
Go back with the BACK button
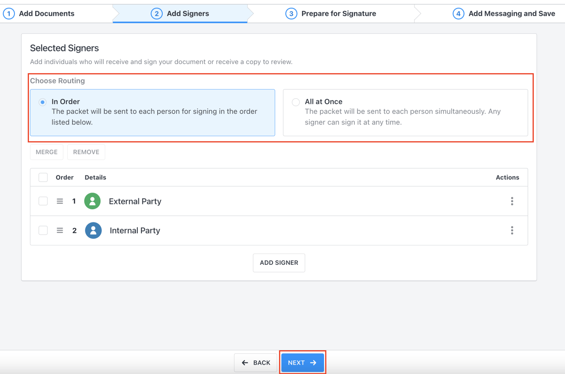[x=256, y=363]
